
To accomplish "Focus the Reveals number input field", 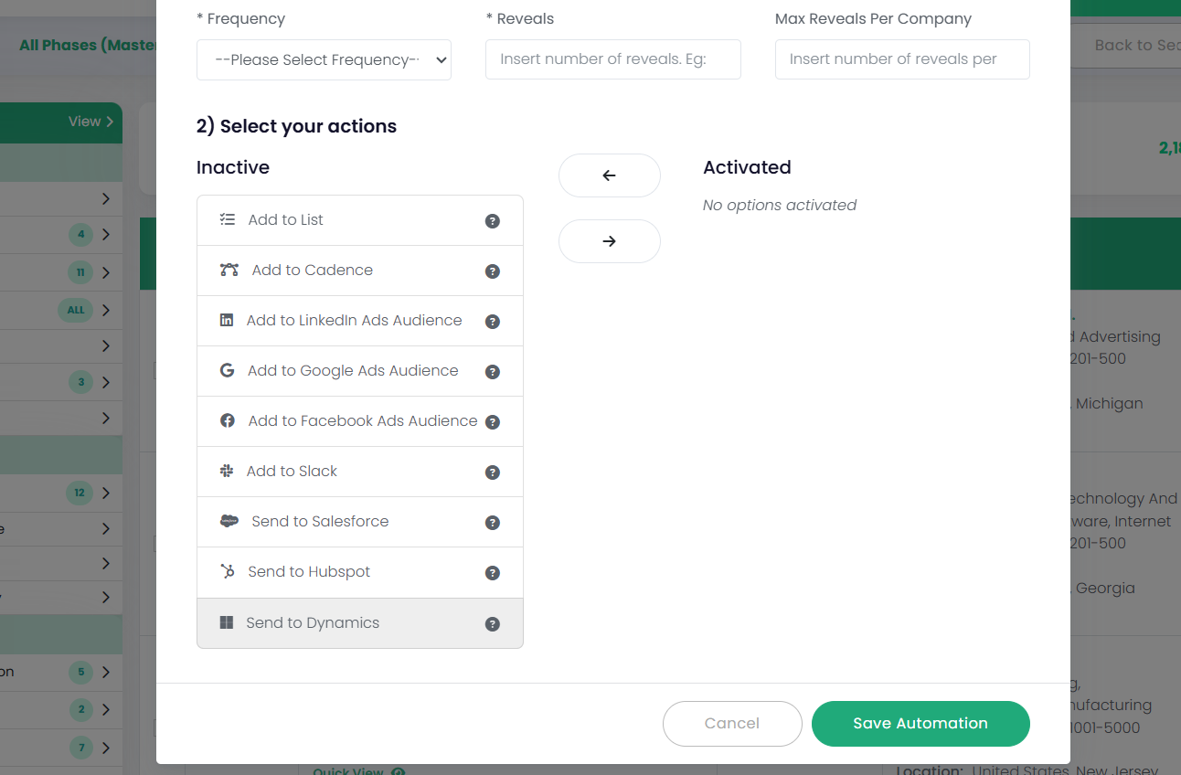I will (612, 59).
